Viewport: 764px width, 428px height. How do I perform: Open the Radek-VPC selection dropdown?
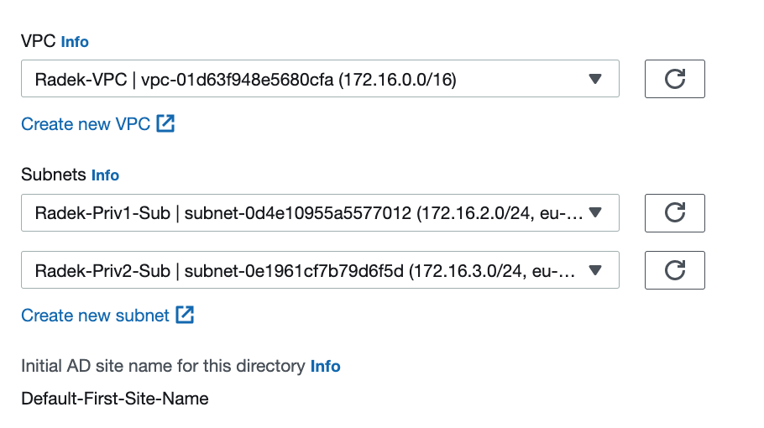click(320, 79)
